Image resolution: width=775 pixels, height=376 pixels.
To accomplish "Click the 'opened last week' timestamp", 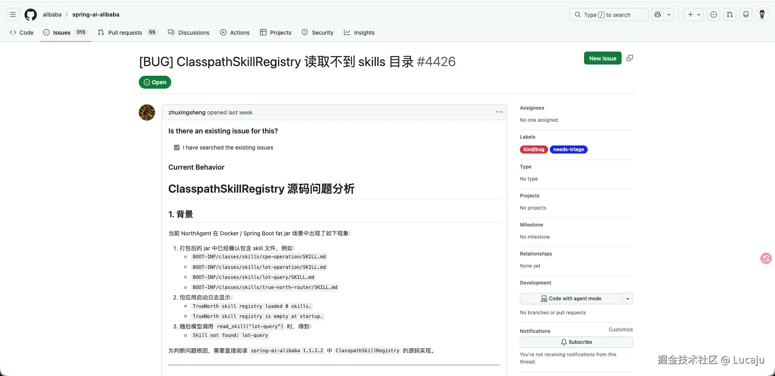I will [230, 112].
